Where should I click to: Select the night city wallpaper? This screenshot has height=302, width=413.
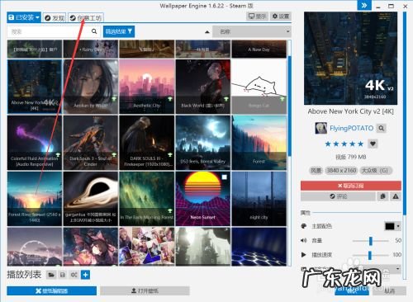[259, 199]
